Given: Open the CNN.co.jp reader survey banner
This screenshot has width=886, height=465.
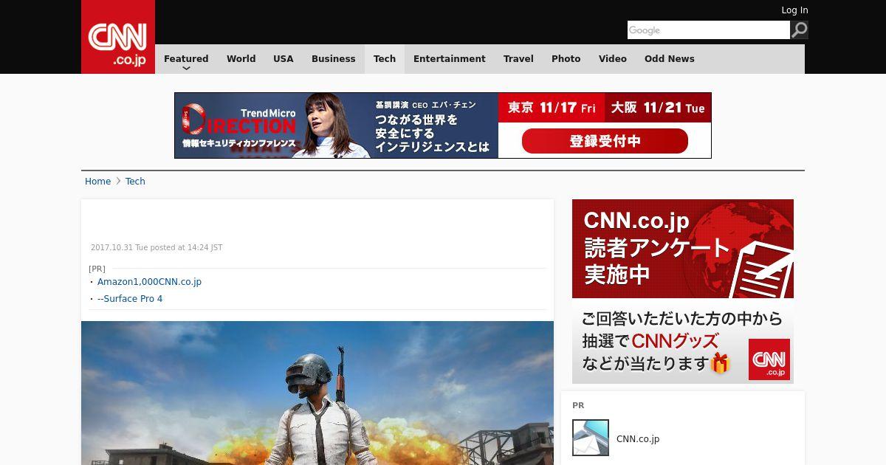Looking at the screenshot, I should tap(683, 292).
